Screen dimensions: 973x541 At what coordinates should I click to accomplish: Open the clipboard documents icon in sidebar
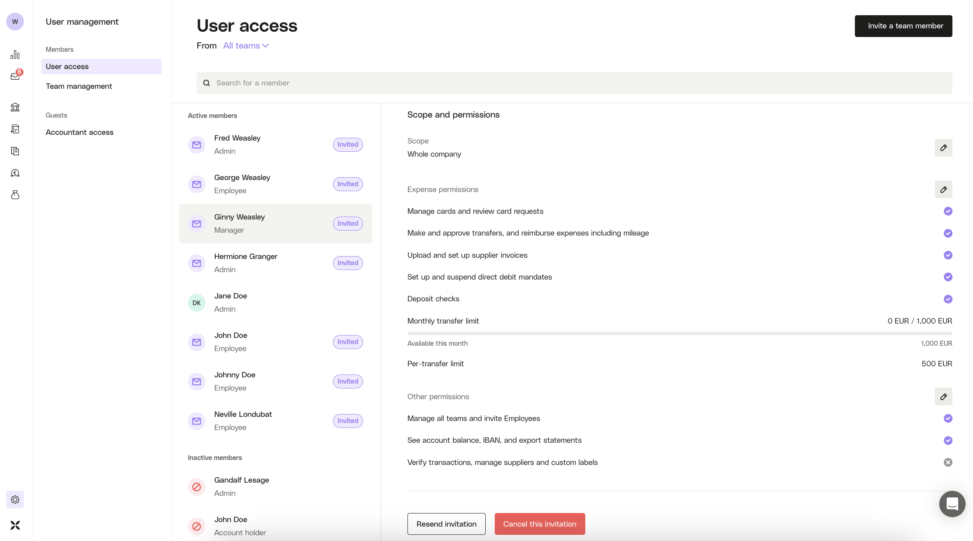coord(15,151)
